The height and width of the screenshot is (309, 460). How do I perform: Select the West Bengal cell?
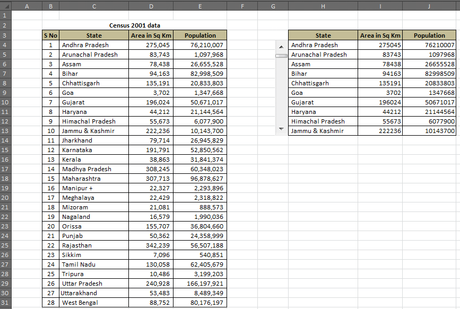93,303
